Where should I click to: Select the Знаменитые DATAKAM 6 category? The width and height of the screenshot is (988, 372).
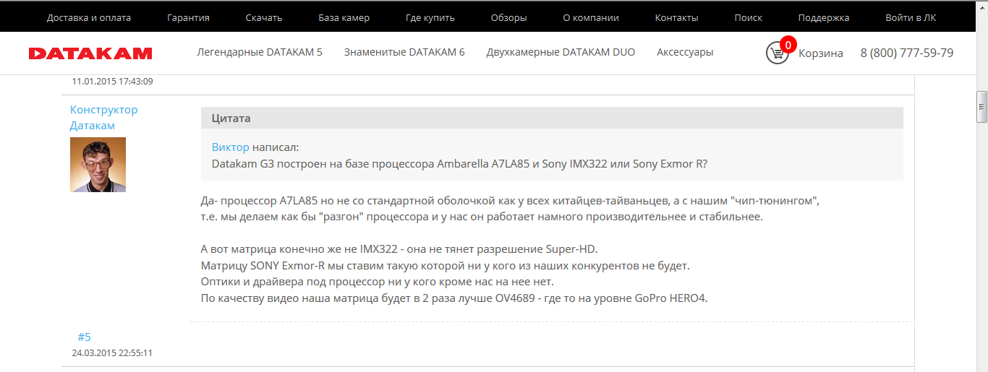404,52
